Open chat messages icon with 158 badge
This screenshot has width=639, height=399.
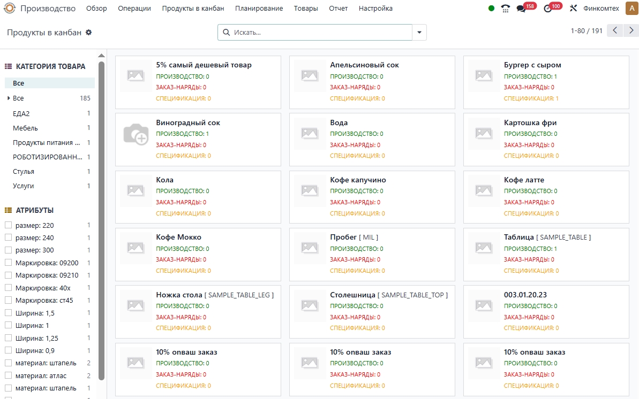[521, 9]
